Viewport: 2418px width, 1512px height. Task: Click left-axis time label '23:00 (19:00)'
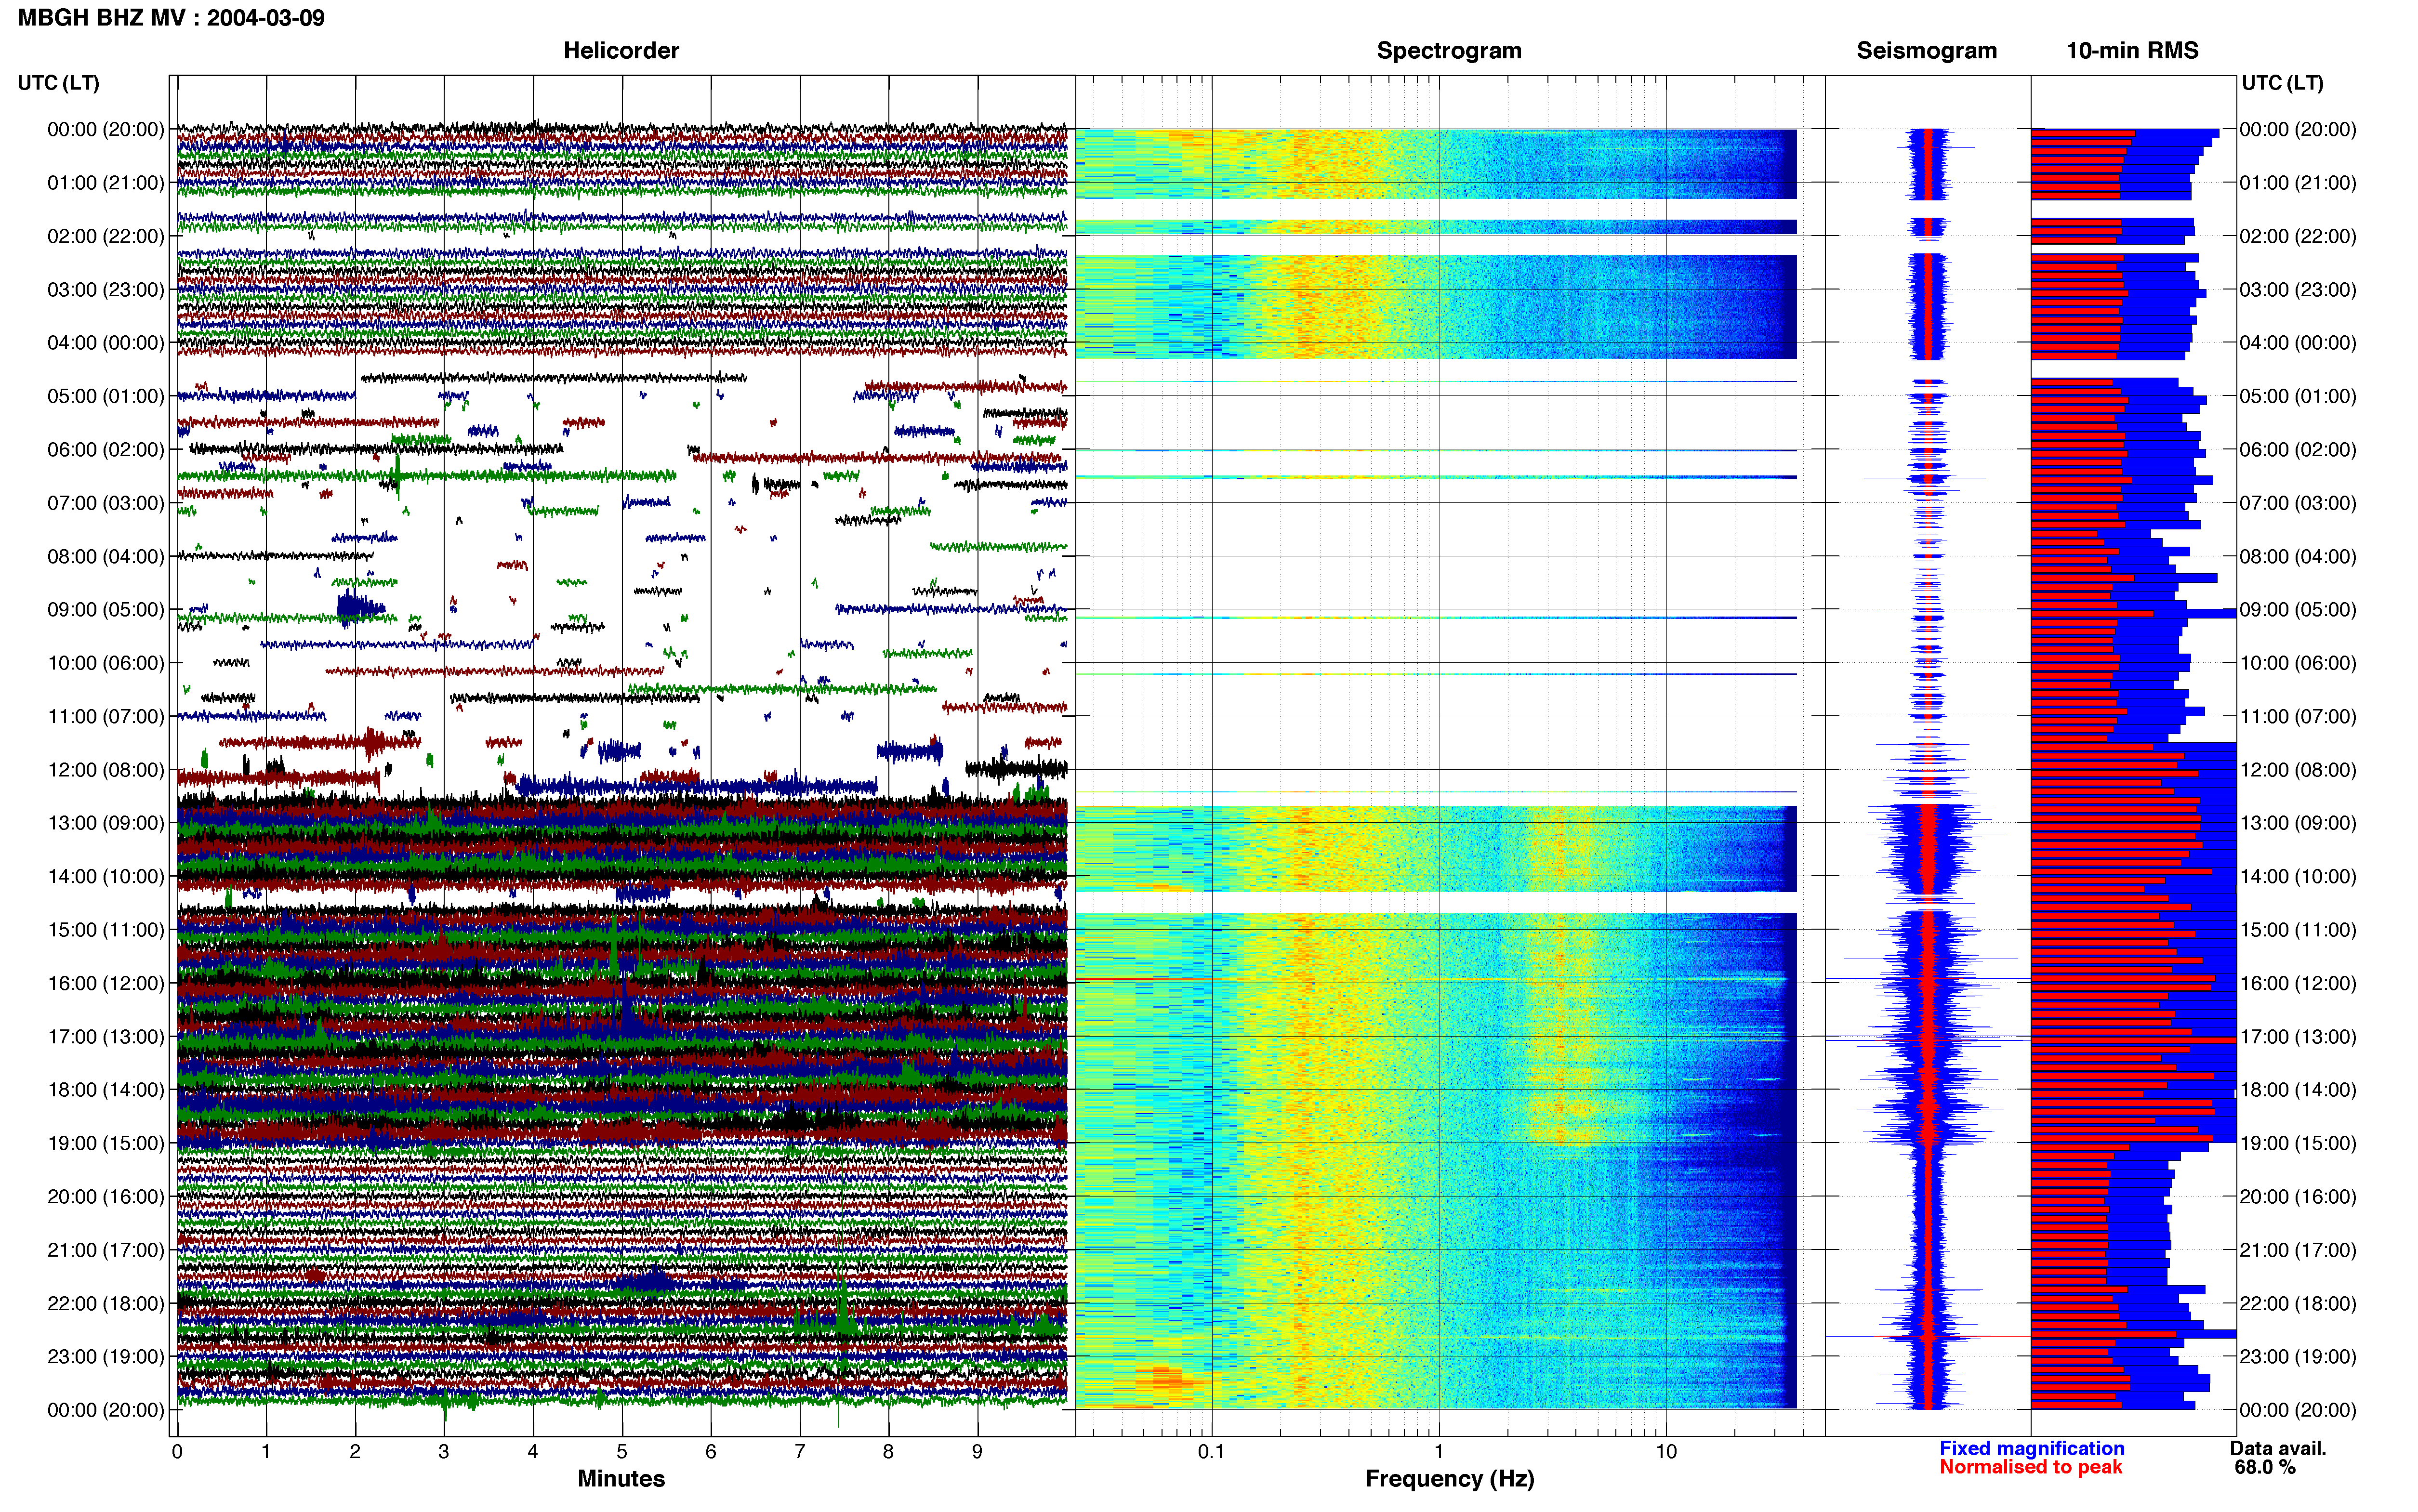pyautogui.click(x=106, y=1357)
